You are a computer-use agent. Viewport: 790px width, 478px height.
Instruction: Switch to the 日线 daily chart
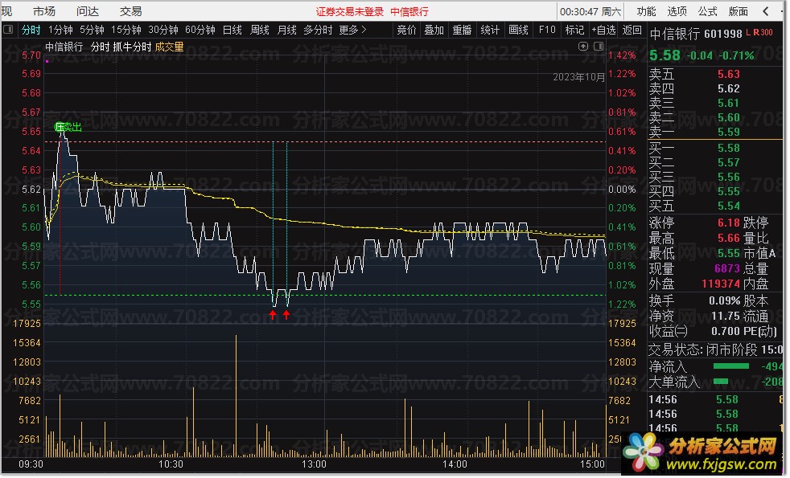tap(232, 30)
